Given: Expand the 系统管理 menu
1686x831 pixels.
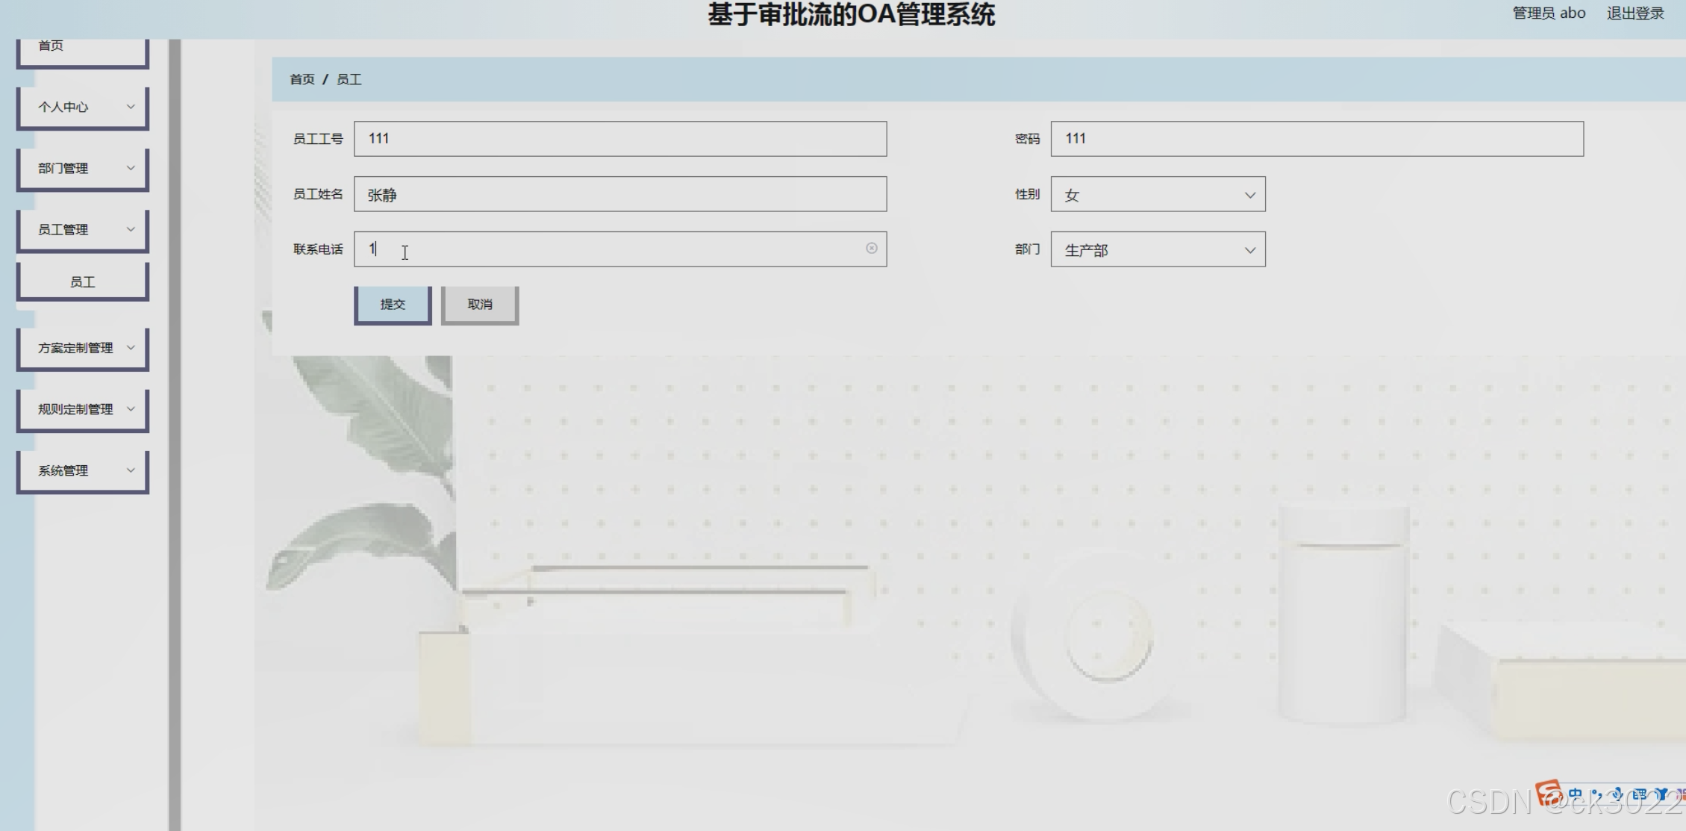Looking at the screenshot, I should [82, 470].
